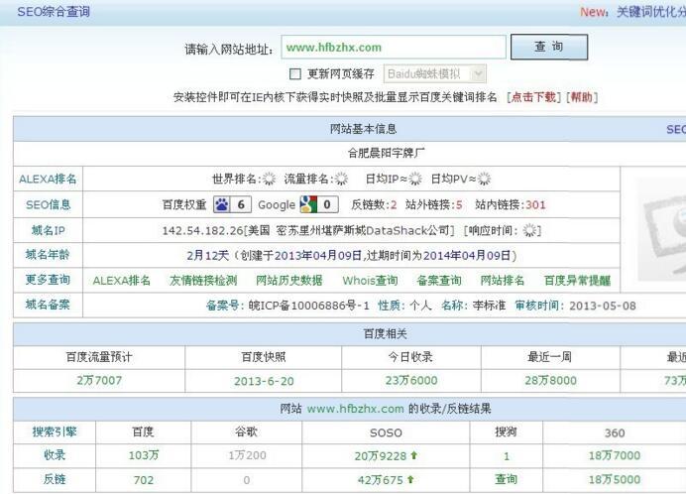Go to the Whois查询 link
Viewport: 686px width, 494px height.
click(370, 281)
